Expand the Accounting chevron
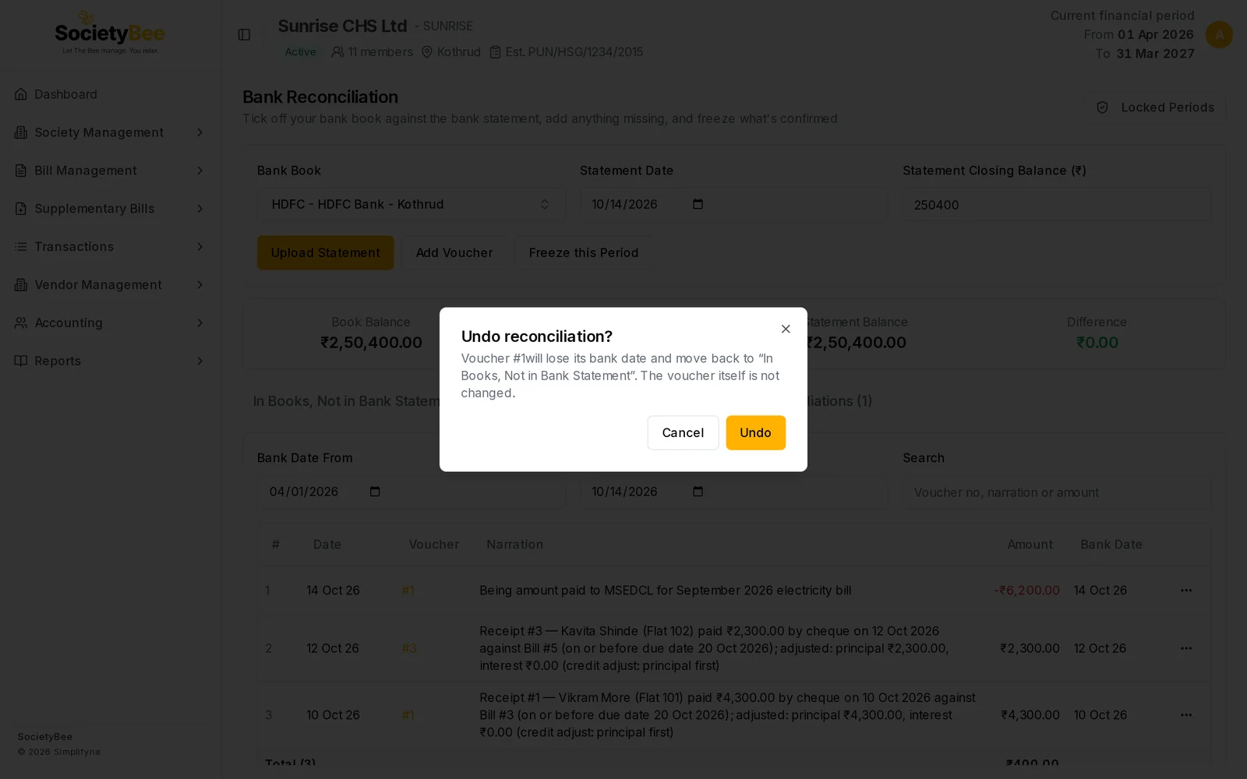 click(x=200, y=323)
